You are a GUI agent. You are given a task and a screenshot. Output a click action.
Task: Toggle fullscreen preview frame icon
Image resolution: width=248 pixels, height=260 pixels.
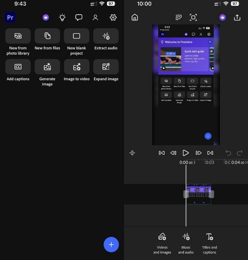click(193, 17)
